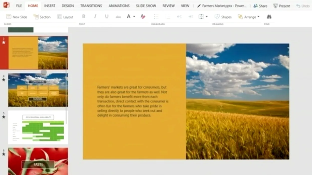Image resolution: width=312 pixels, height=175 pixels.
Task: Click the slide panel vertical scrollbar
Action: click(66, 90)
